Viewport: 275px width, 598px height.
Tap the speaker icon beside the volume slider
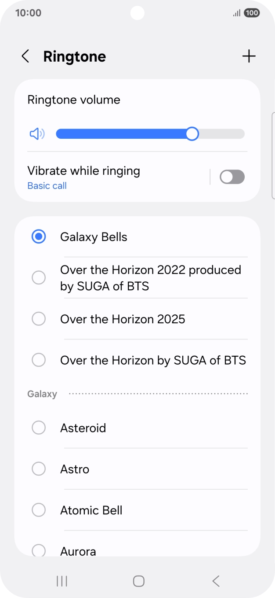pyautogui.click(x=37, y=133)
